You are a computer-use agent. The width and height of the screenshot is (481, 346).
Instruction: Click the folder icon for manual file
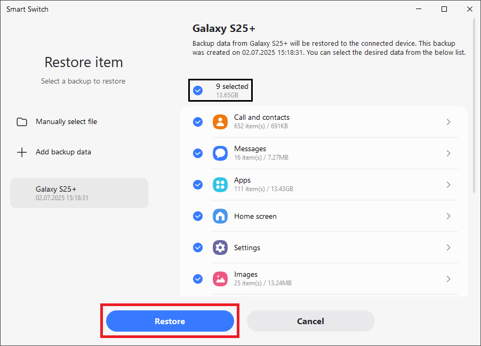point(22,122)
